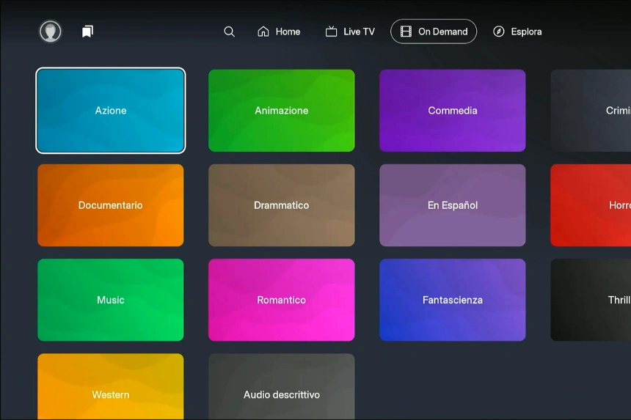Open the Fantascienza category tile
The image size is (631, 420).
point(452,300)
